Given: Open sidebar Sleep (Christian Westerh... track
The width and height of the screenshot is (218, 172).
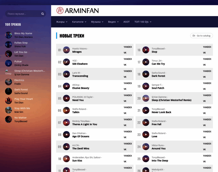Looking at the screenshot, I should [x=30, y=71].
